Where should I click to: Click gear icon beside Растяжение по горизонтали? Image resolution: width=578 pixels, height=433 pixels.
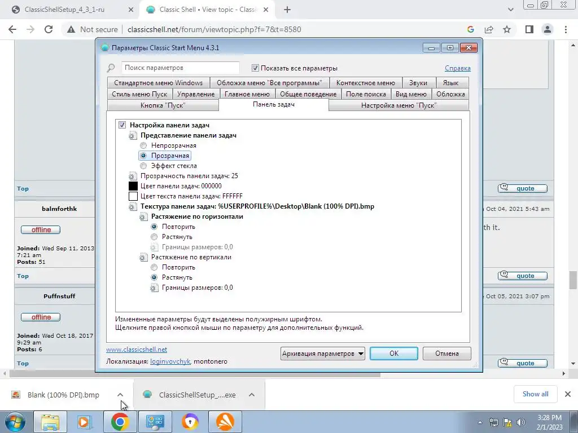143,217
